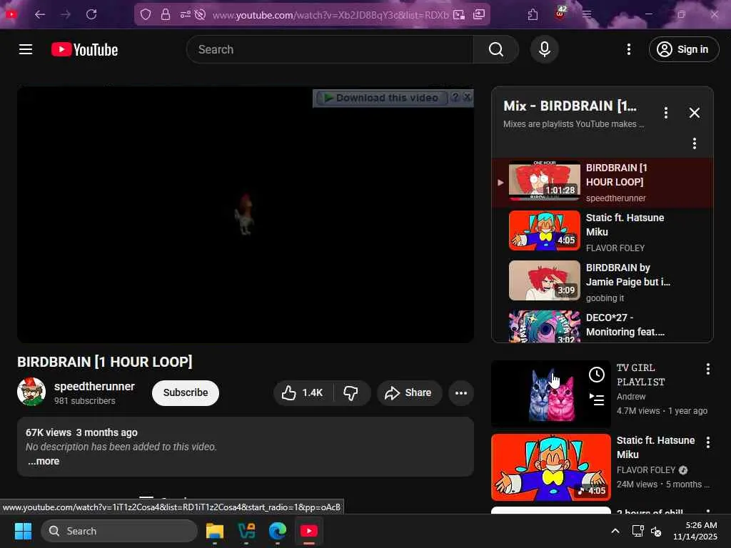
Task: Subscribe to speedtherunner
Action: coord(186,393)
